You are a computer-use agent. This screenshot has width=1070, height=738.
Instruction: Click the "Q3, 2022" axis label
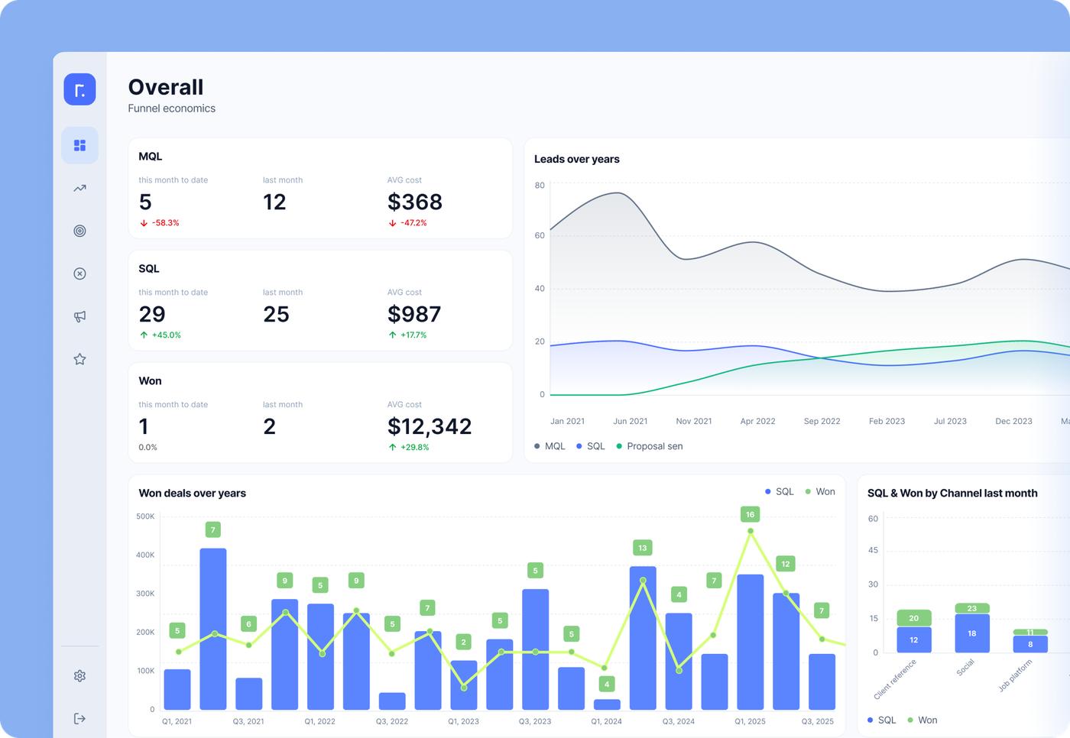392,721
